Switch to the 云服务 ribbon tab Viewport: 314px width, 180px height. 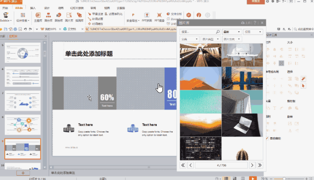coord(121,8)
